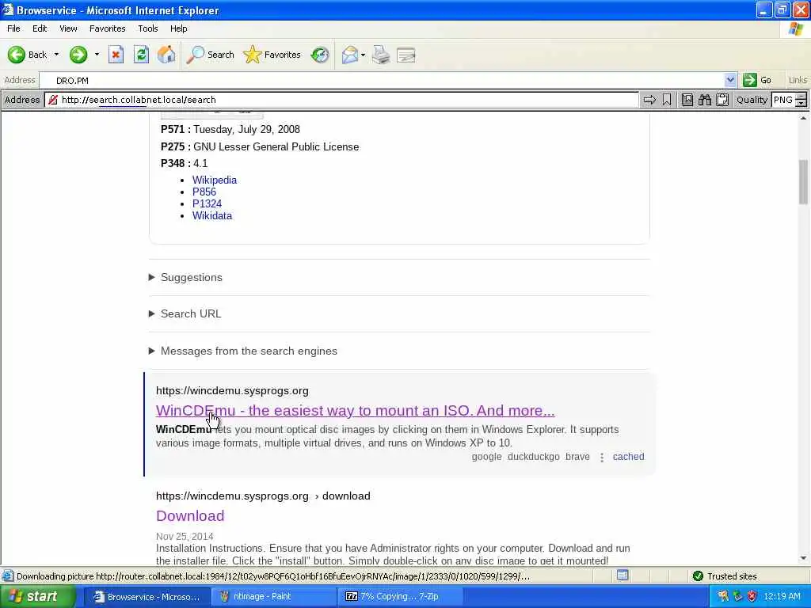811x608 pixels.
Task: Click the binoculars find icon
Action: click(704, 100)
